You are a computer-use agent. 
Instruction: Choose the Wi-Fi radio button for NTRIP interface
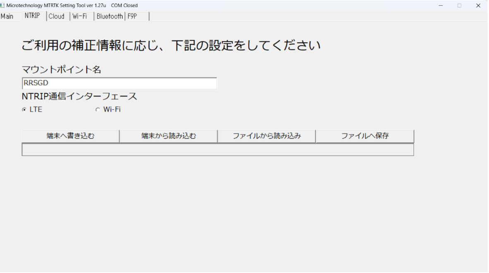tap(98, 110)
